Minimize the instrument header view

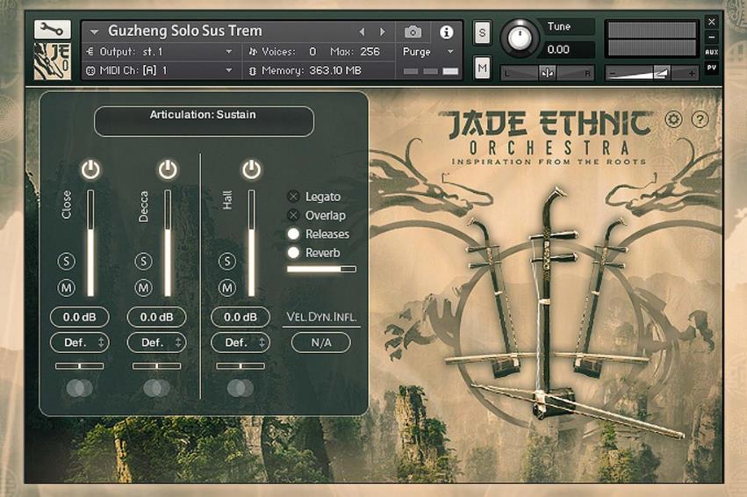tap(712, 37)
